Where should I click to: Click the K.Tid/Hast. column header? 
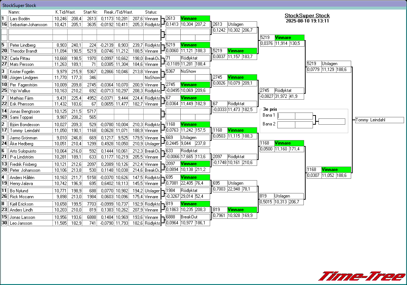(x=60, y=12)
